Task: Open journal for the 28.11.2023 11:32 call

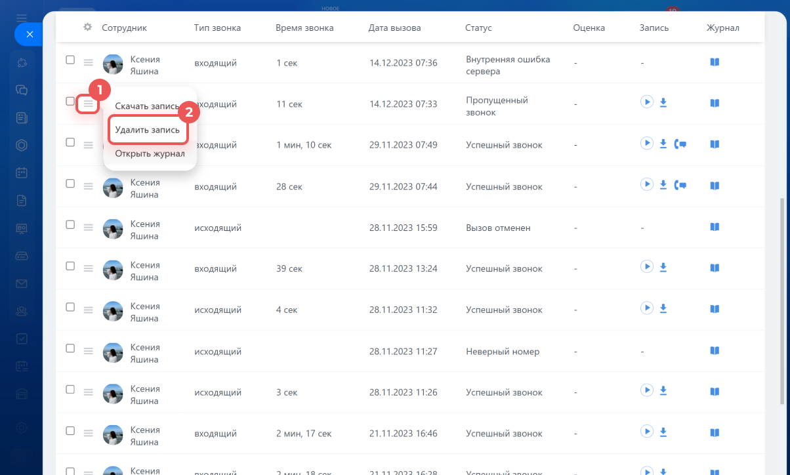Action: (715, 309)
